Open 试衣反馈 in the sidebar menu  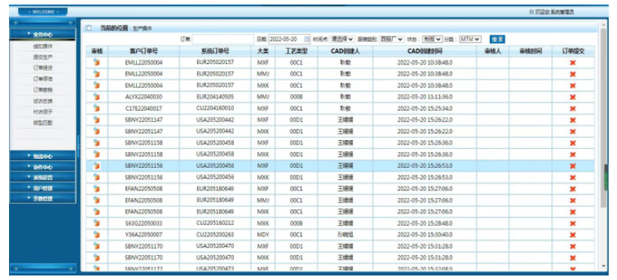tap(43, 101)
